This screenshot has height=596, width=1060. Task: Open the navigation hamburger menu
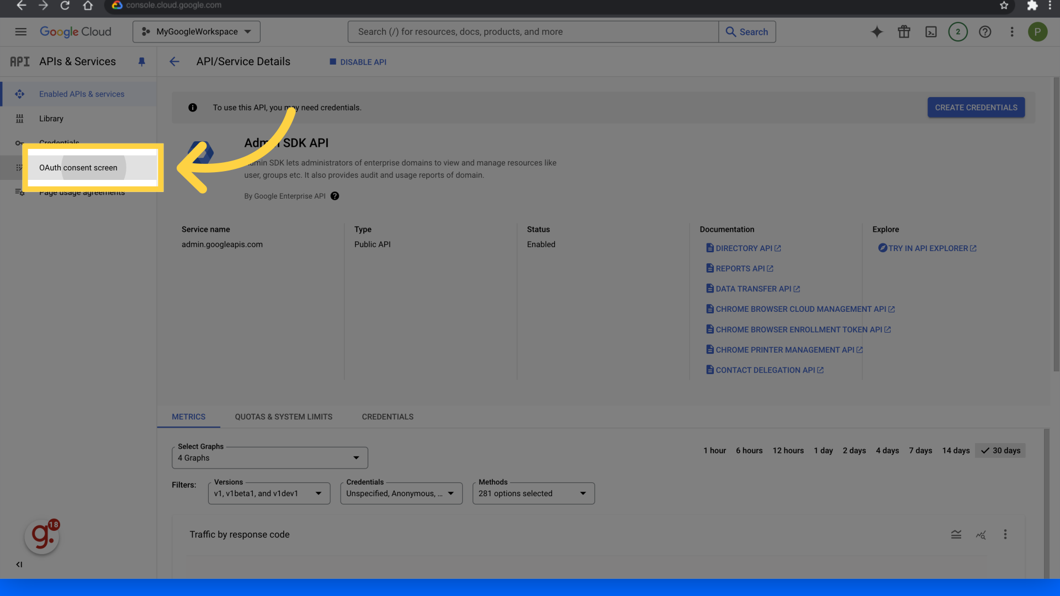point(20,31)
